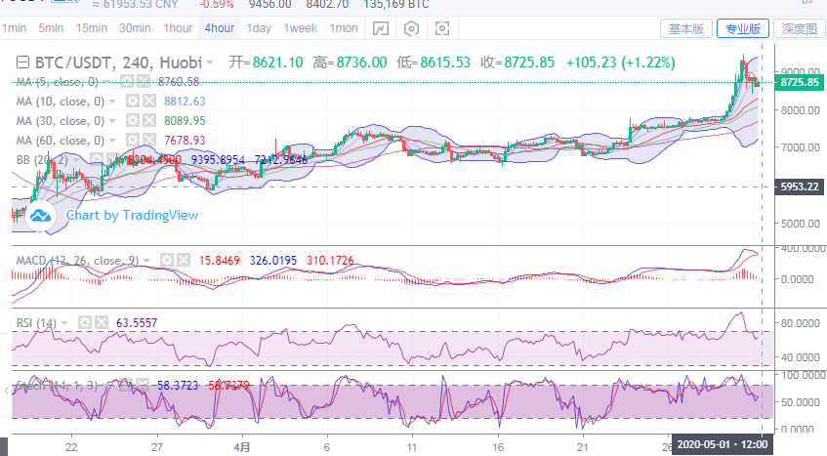Switch to the 1mon timeframe
This screenshot has width=827, height=456.
point(344,28)
